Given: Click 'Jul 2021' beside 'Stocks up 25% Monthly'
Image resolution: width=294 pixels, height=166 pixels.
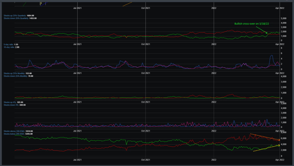Looking at the screenshot, I should (77, 73).
